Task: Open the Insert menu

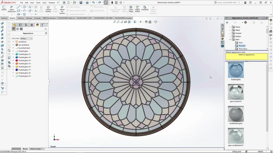Action: click(x=38, y=3)
